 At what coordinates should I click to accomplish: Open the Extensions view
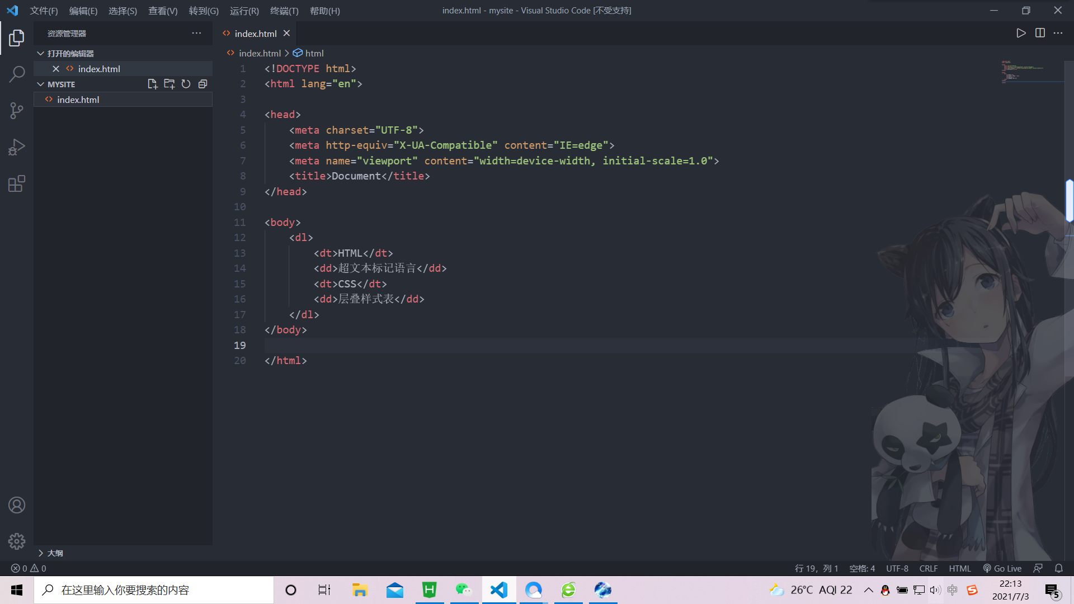click(x=17, y=183)
